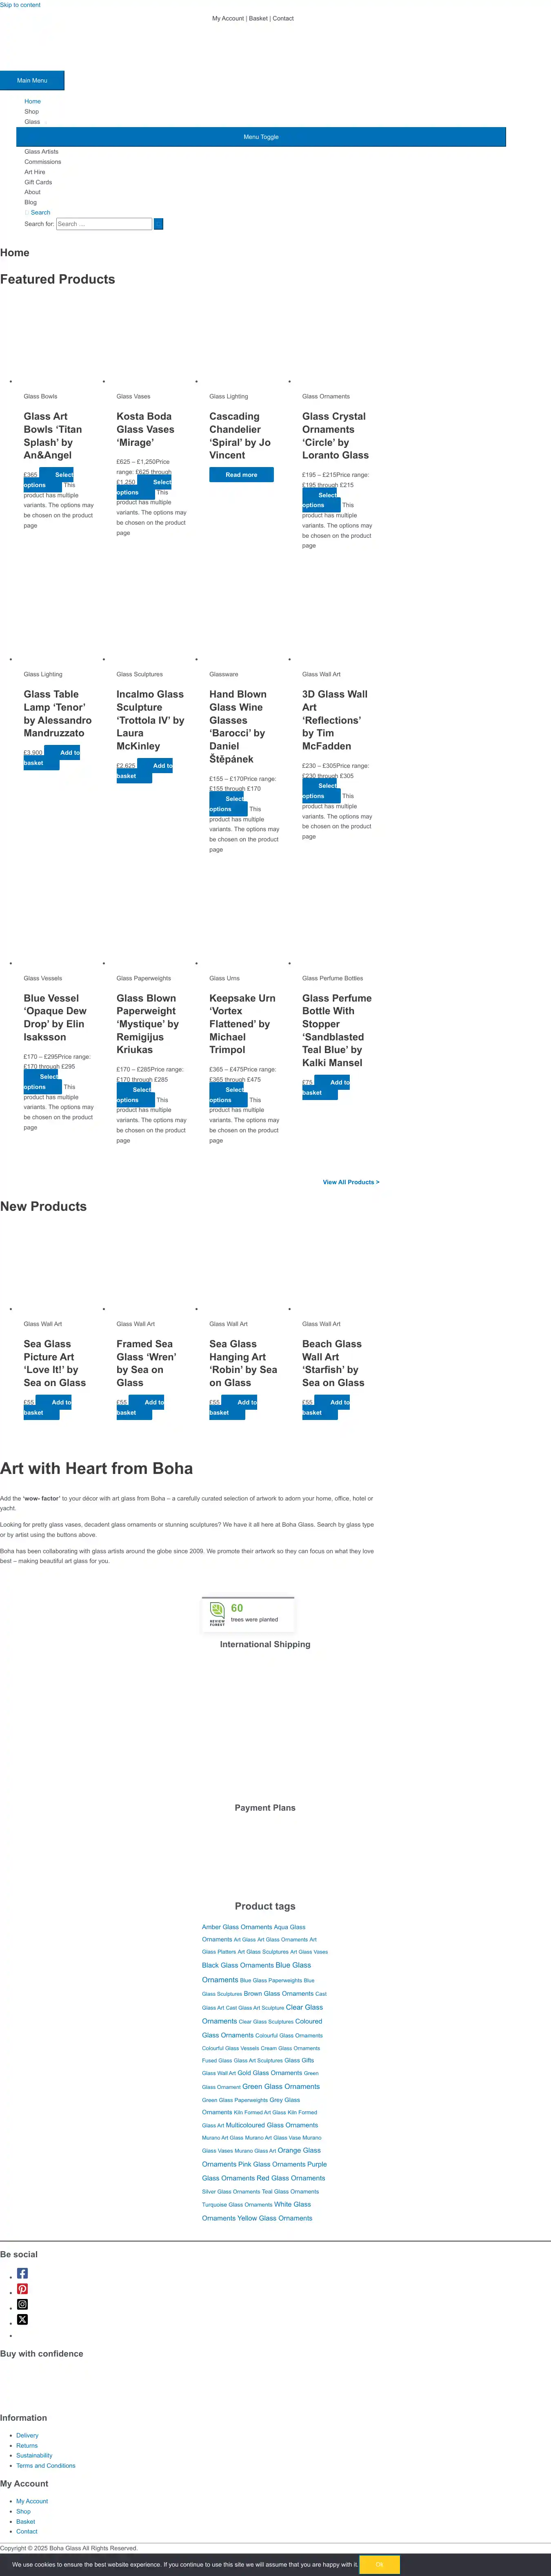This screenshot has height=2576, width=551.
Task: Click Read more for Cascading Chandelier 'Spiral'
Action: [x=240, y=475]
